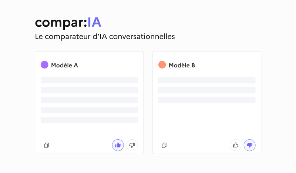Copy the Modèle B response
The width and height of the screenshot is (296, 173).
tap(164, 145)
